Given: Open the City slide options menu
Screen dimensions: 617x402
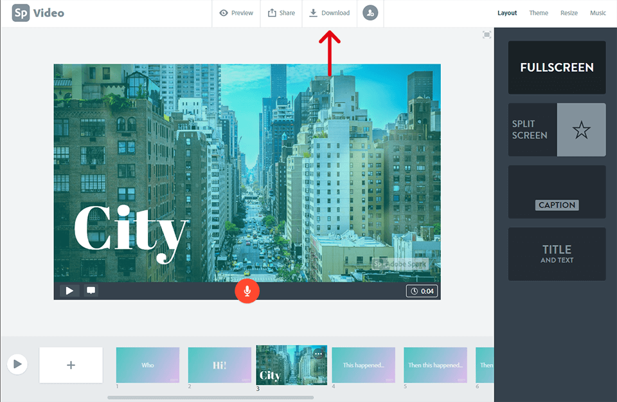Looking at the screenshot, I should 318,354.
